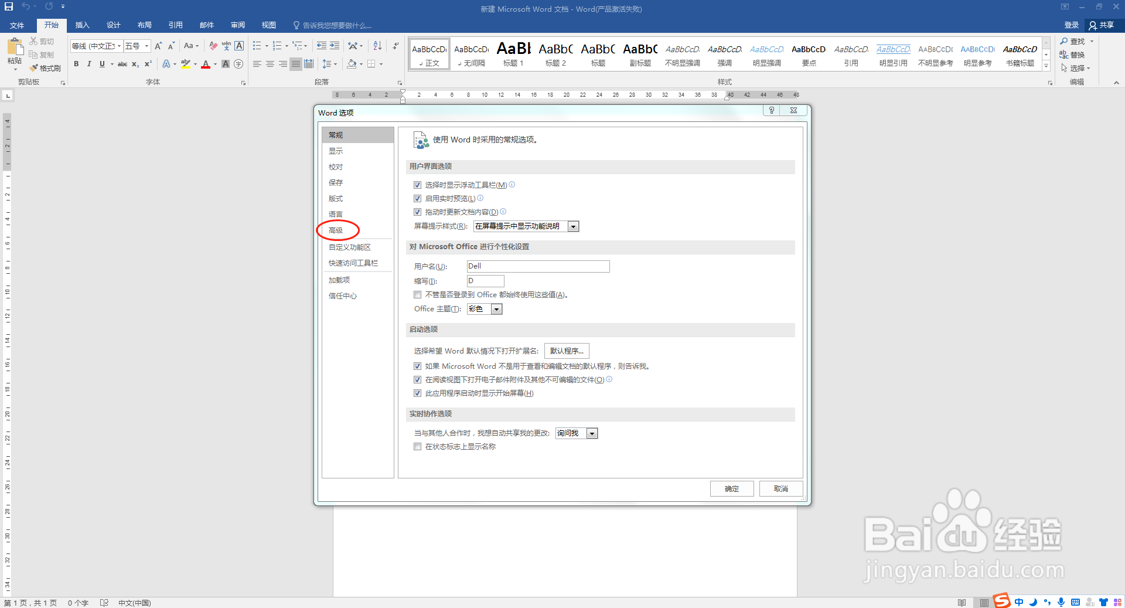The height and width of the screenshot is (608, 1125).
Task: Apply superscript formatting icon
Action: point(148,64)
